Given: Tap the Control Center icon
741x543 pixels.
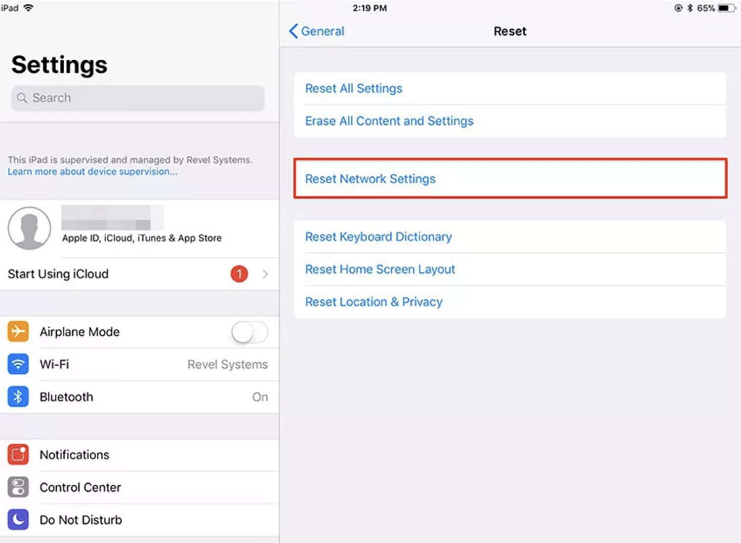Looking at the screenshot, I should (18, 487).
